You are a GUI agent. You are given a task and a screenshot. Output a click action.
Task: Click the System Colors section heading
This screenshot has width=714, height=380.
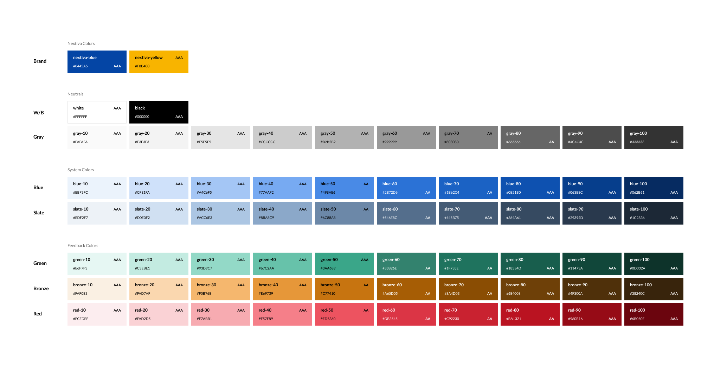click(81, 170)
